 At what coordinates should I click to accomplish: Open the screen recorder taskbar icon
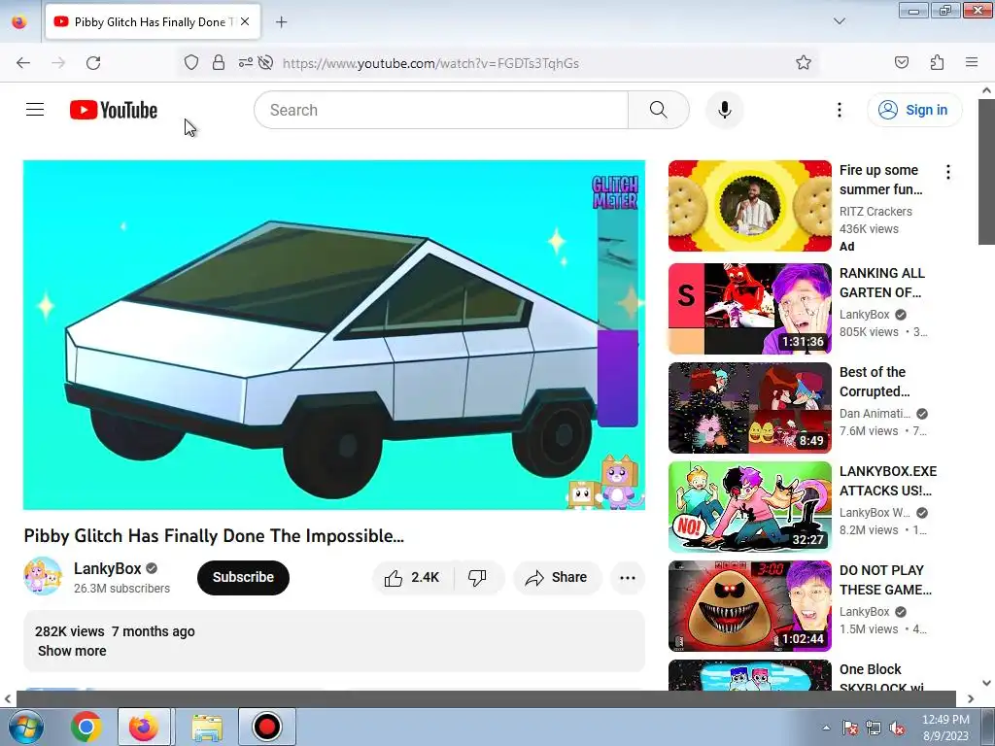[x=266, y=727]
